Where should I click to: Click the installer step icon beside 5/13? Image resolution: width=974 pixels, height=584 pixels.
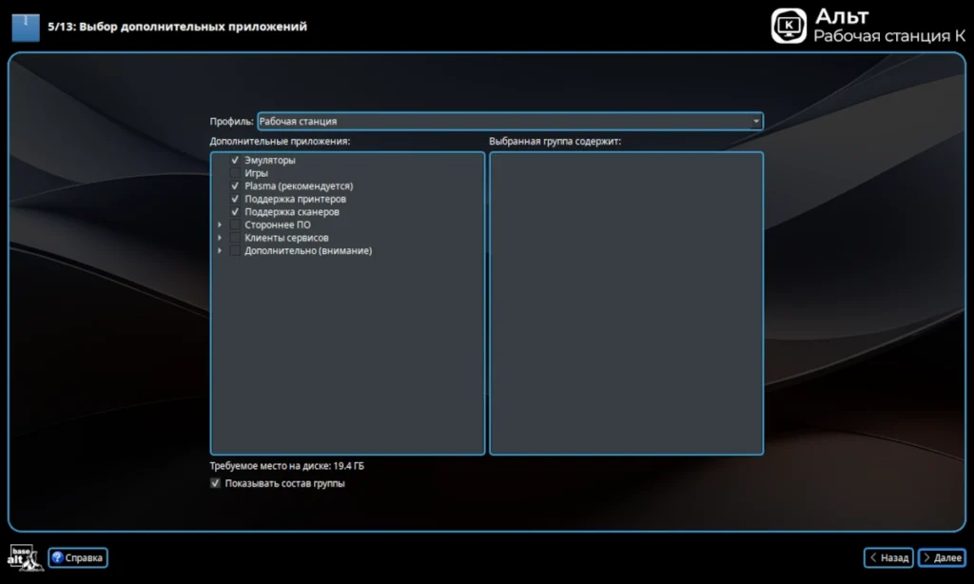pyautogui.click(x=26, y=28)
